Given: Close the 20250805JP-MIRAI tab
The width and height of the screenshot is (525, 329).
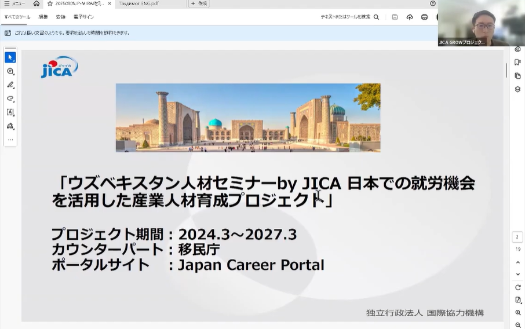Looking at the screenshot, I should click(110, 3).
